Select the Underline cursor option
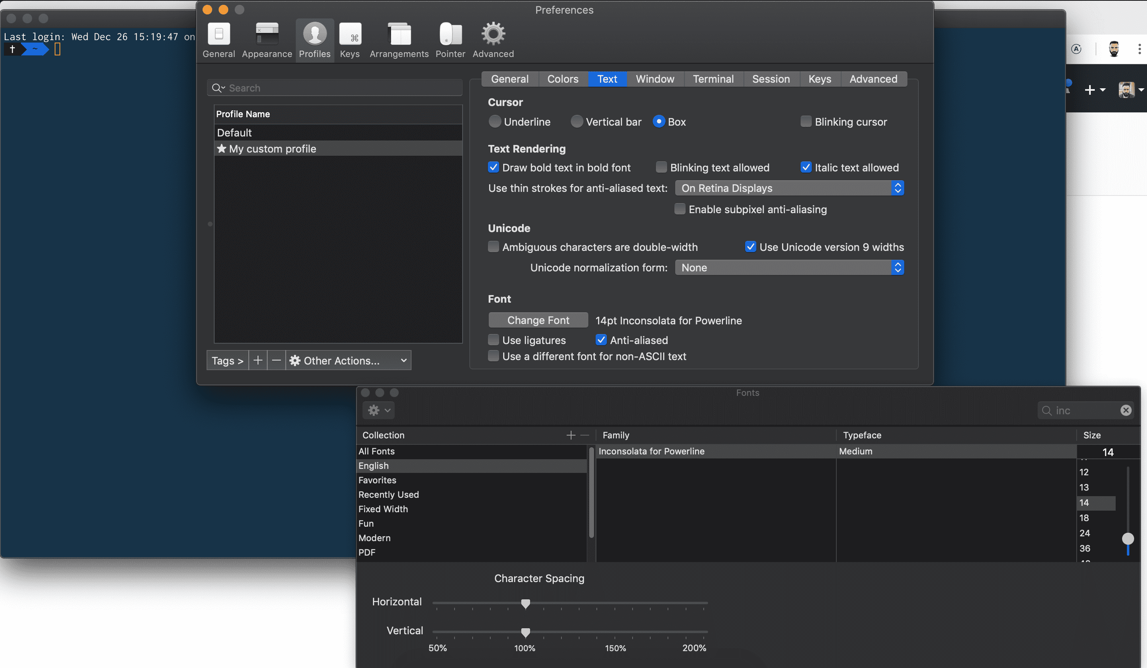Image resolution: width=1147 pixels, height=668 pixels. pos(494,121)
